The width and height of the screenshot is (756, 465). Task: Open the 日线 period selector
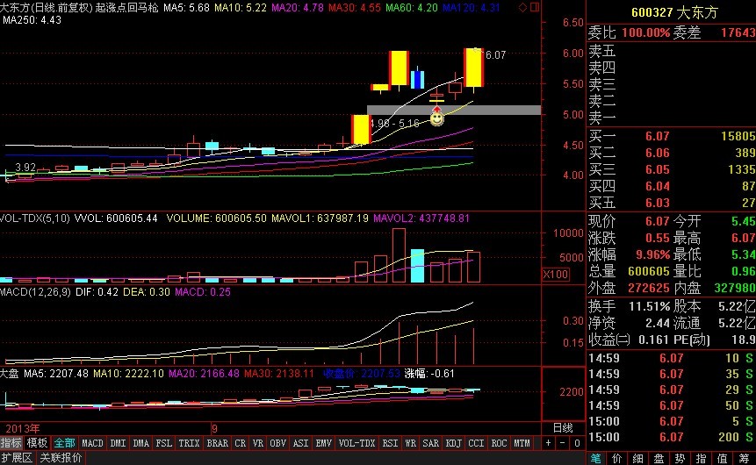[x=561, y=428]
